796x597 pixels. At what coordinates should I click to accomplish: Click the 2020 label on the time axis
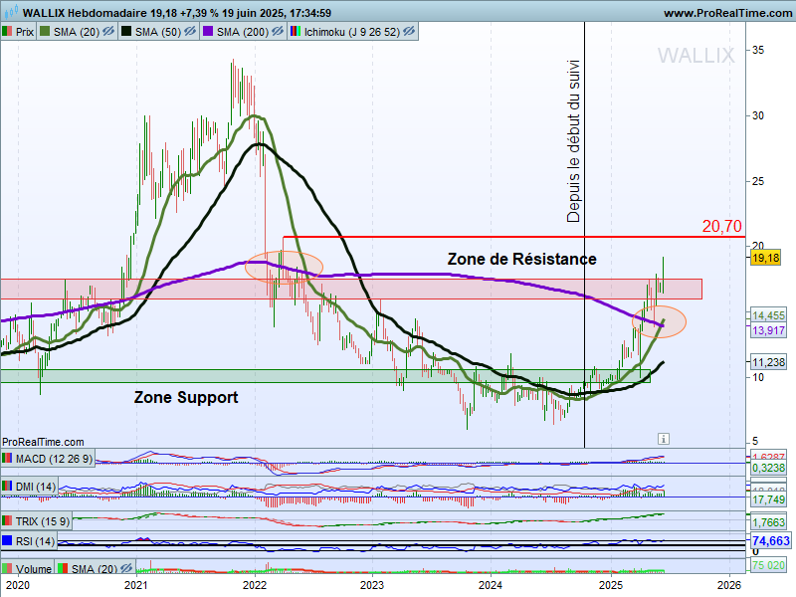[17, 585]
